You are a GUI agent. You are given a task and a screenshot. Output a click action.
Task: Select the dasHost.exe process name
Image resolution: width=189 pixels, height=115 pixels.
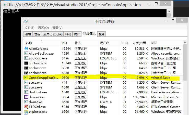(38, 92)
